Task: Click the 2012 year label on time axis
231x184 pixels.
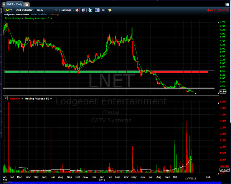Action: point(102,180)
